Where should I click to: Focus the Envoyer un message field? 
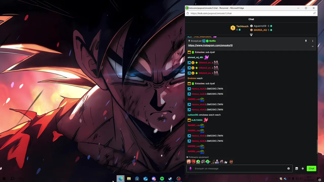pyautogui.click(x=239, y=169)
